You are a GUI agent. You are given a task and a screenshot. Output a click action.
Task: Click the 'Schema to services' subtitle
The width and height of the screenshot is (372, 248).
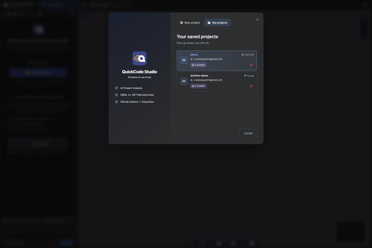(x=139, y=77)
